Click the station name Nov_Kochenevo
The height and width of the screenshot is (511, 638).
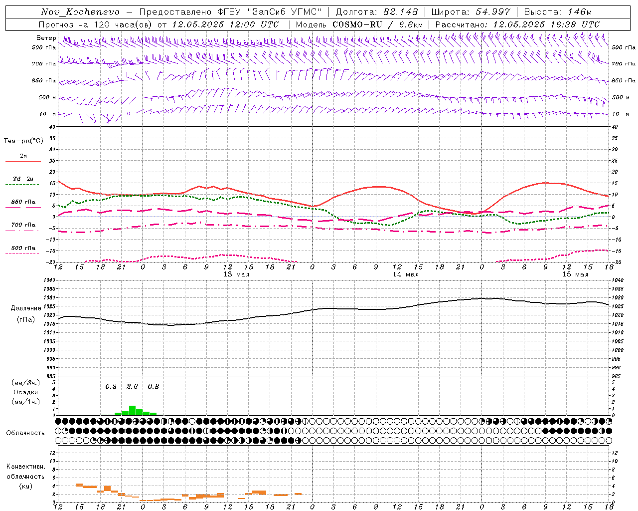pos(80,12)
